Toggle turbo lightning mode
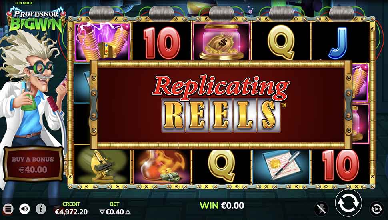This screenshot has width=388, height=220. point(322,209)
